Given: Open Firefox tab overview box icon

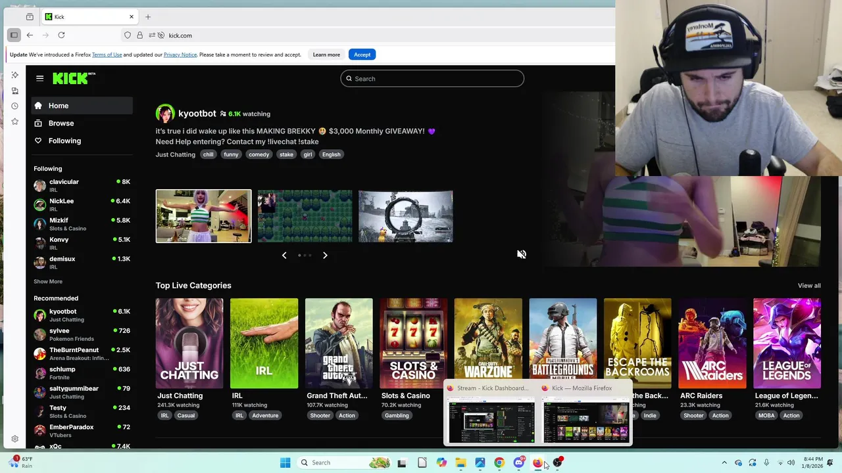Looking at the screenshot, I should (x=30, y=16).
